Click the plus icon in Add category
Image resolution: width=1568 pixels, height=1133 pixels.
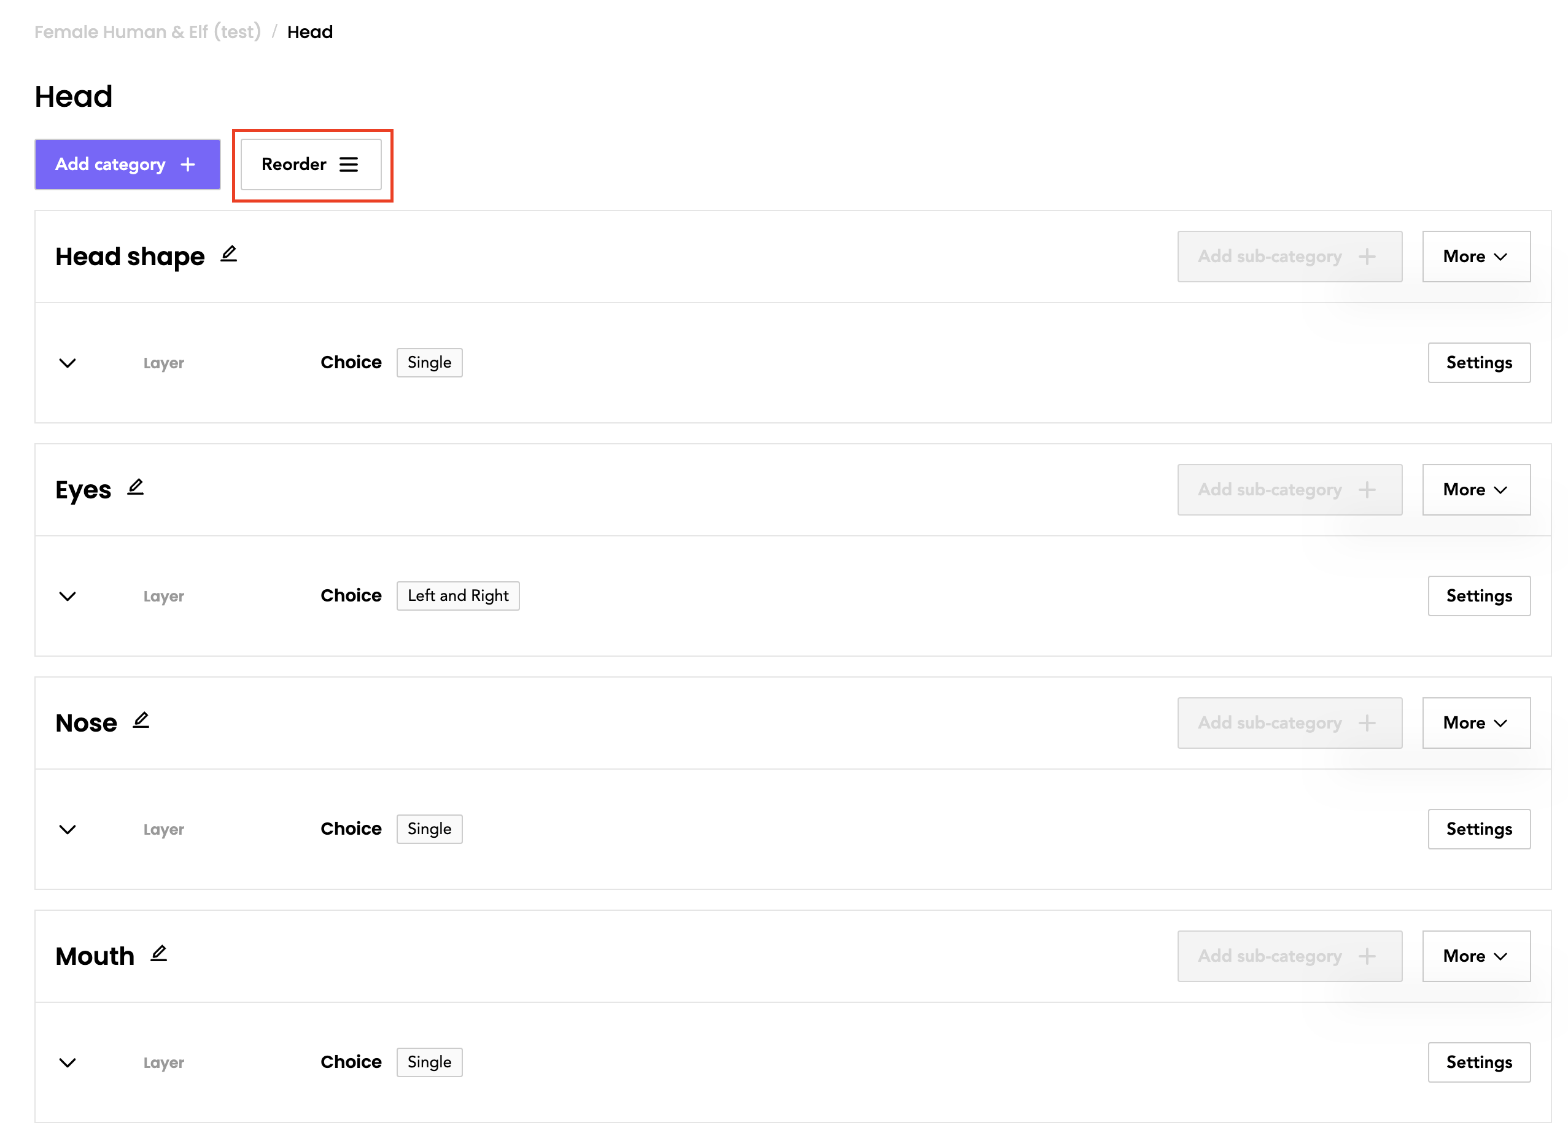point(188,164)
